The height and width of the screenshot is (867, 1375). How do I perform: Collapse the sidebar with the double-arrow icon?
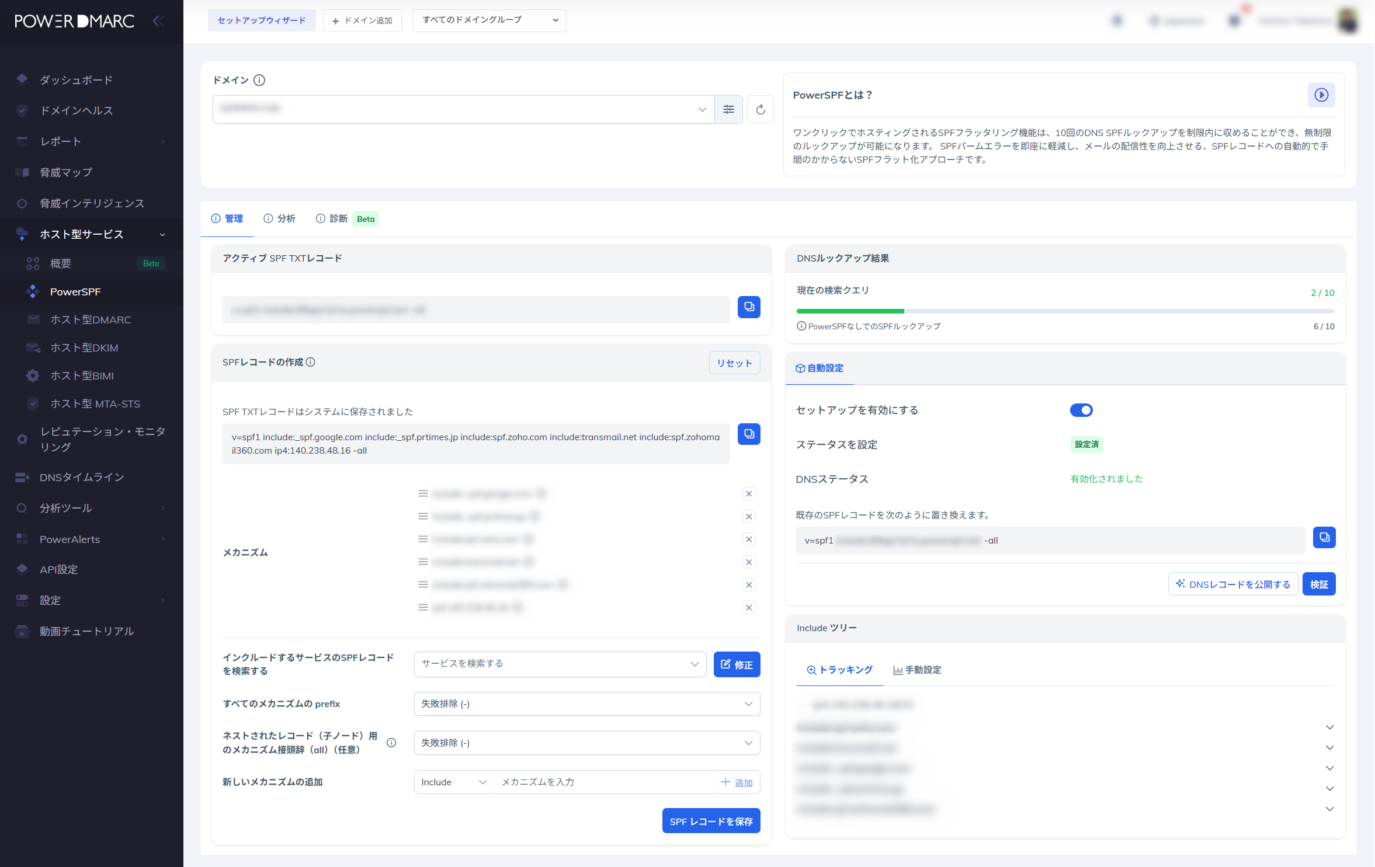pyautogui.click(x=158, y=22)
